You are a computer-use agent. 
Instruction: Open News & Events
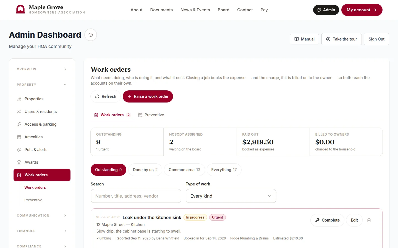195,10
